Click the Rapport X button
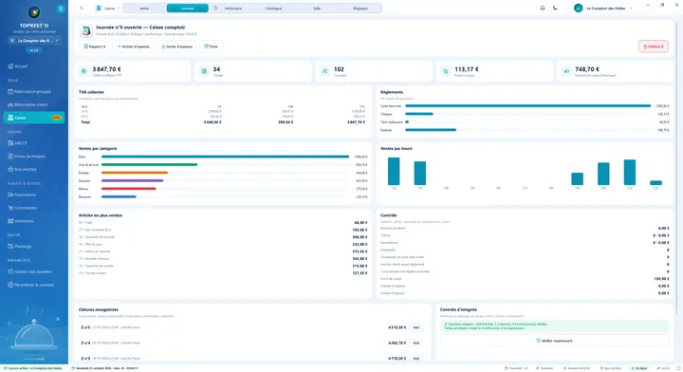 [95, 46]
